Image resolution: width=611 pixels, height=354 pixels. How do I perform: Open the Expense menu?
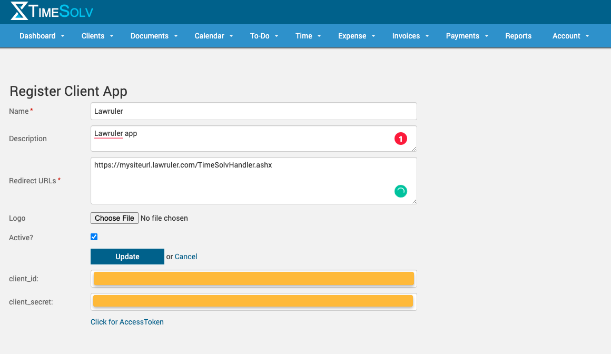(x=352, y=36)
